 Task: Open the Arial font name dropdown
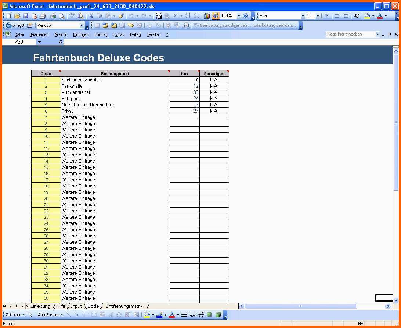pos(303,16)
